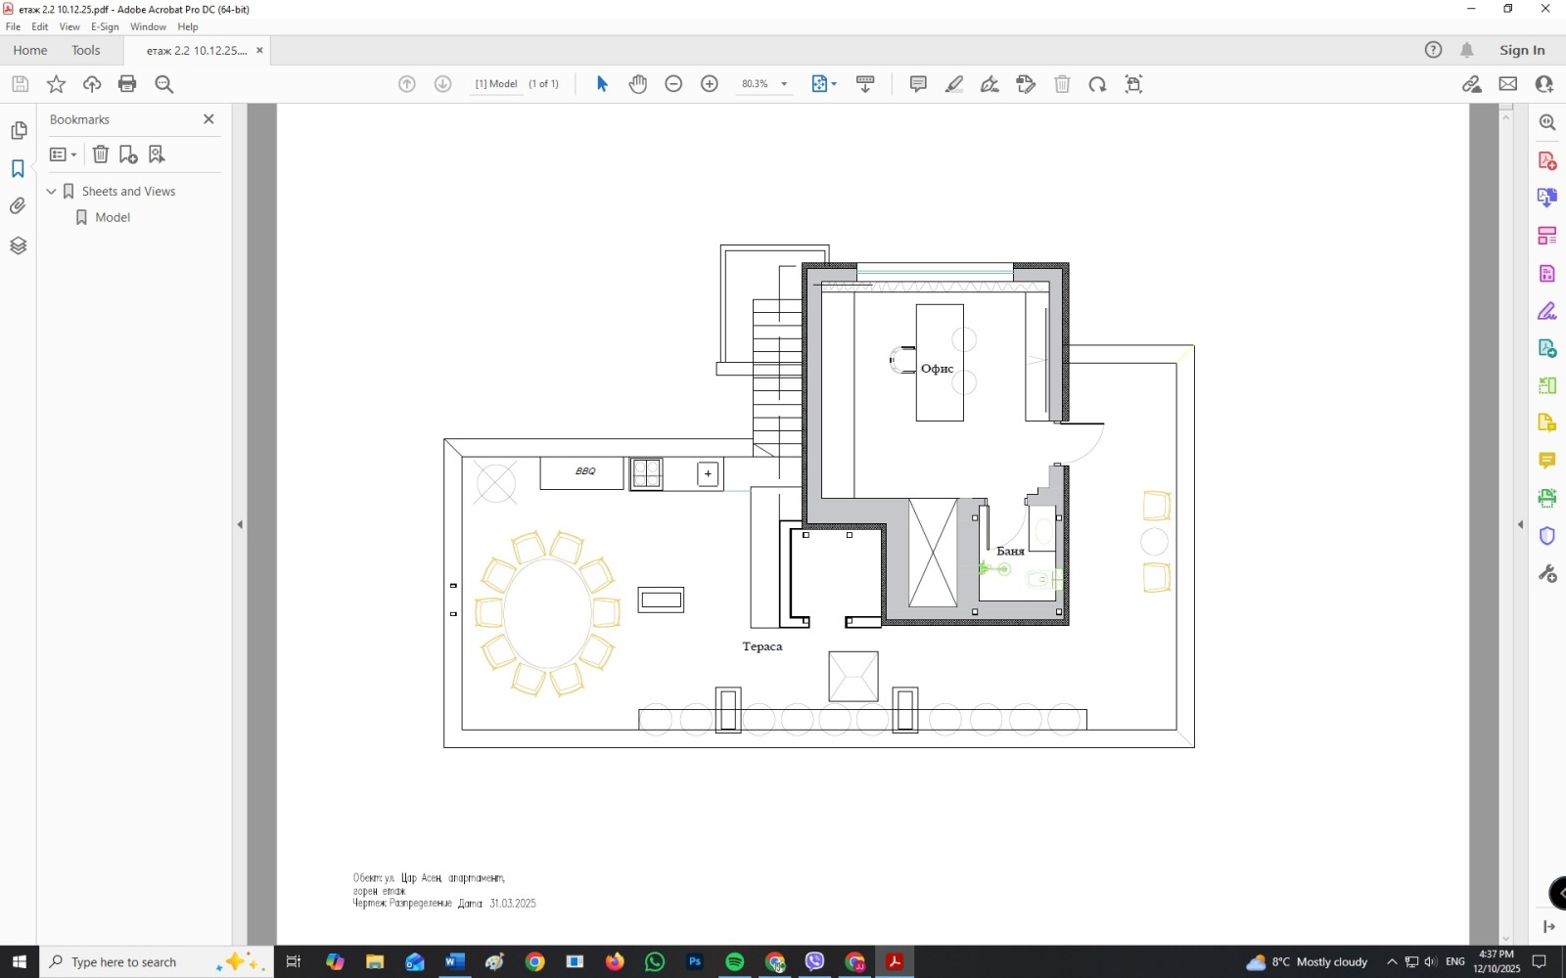Image resolution: width=1566 pixels, height=978 pixels.
Task: Select the Hand pan tool
Action: pyautogui.click(x=638, y=84)
